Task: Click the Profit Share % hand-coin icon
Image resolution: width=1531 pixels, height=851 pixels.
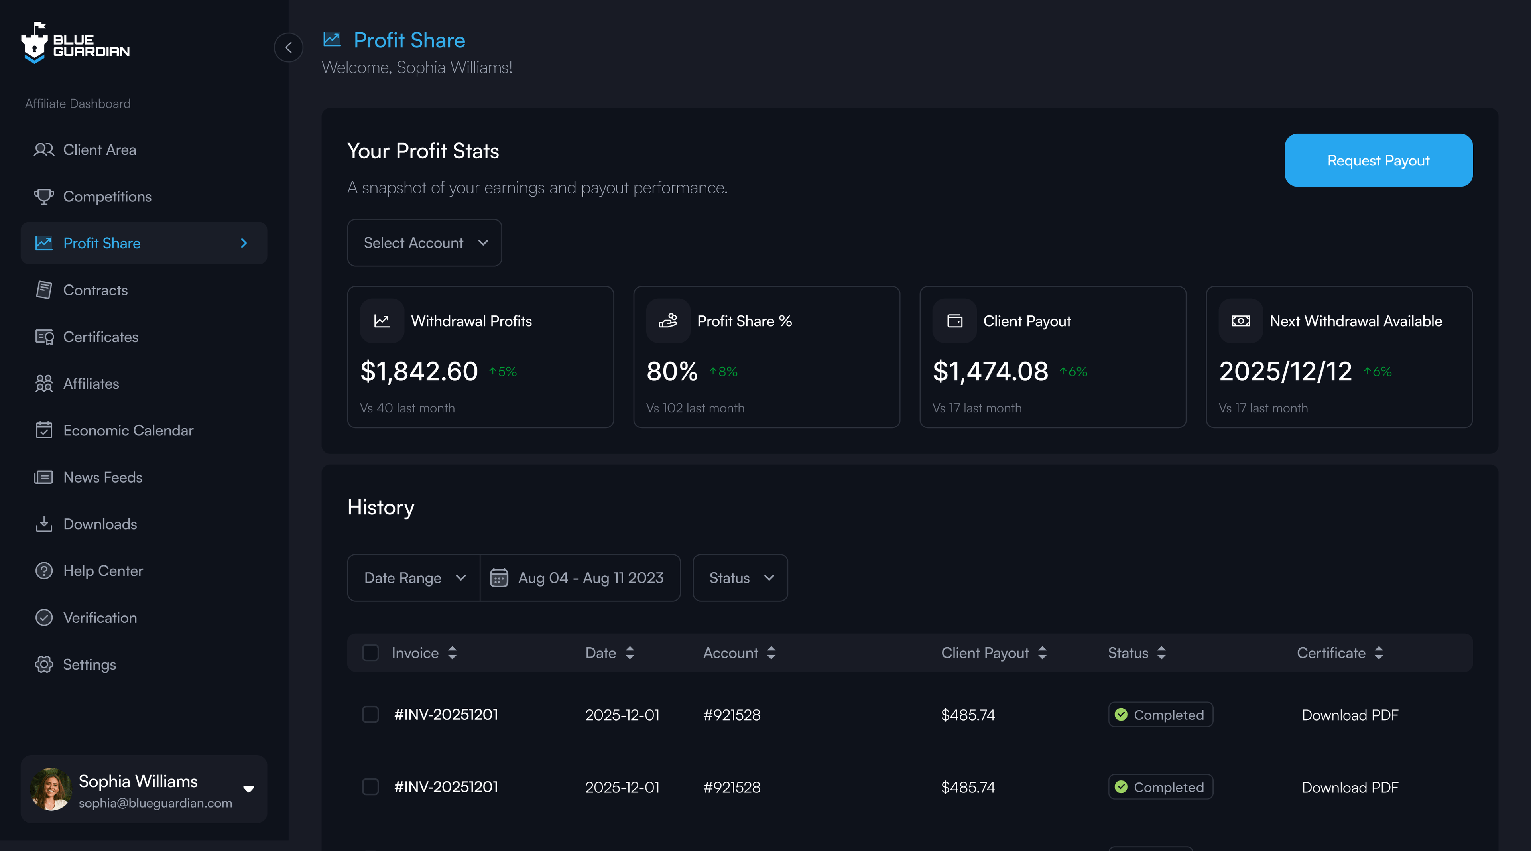Action: (x=668, y=321)
